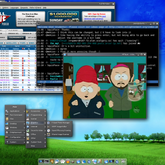Open the New Iron Man Challenge promo
Screen dimensions: 165x165
31,19
